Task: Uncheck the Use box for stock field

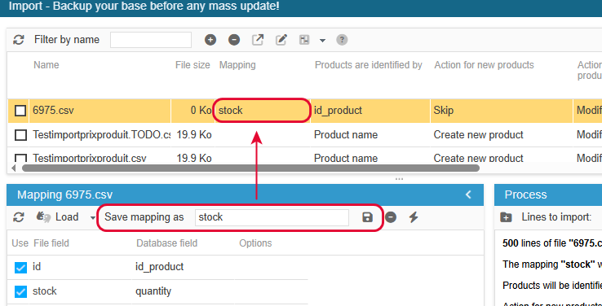Action: pyautogui.click(x=20, y=292)
